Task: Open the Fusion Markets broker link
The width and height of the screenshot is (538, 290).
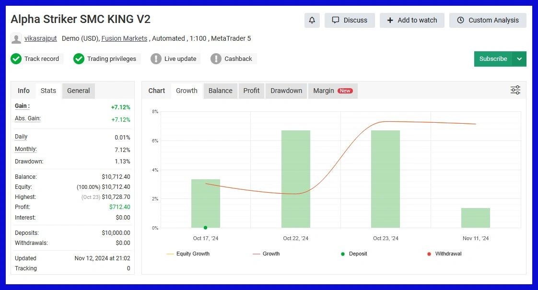Action: (124, 38)
